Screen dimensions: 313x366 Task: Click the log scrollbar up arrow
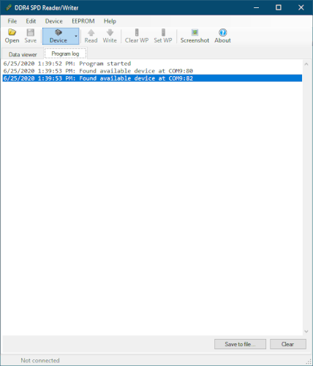[x=306, y=64]
